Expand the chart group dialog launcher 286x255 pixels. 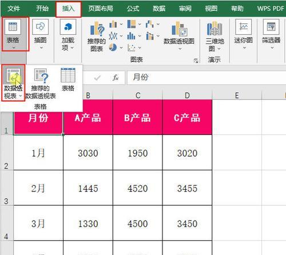[196, 61]
